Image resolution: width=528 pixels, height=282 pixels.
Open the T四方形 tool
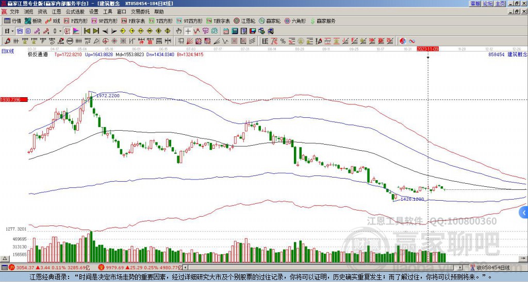(160, 21)
